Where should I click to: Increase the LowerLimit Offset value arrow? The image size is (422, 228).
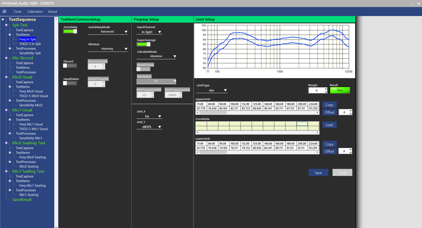coord(350,150)
